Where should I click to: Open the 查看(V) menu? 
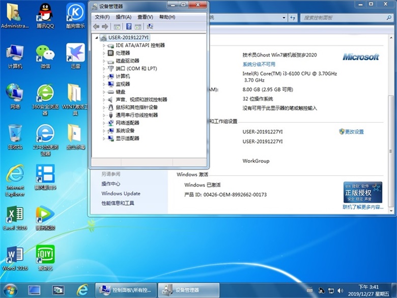tap(145, 17)
